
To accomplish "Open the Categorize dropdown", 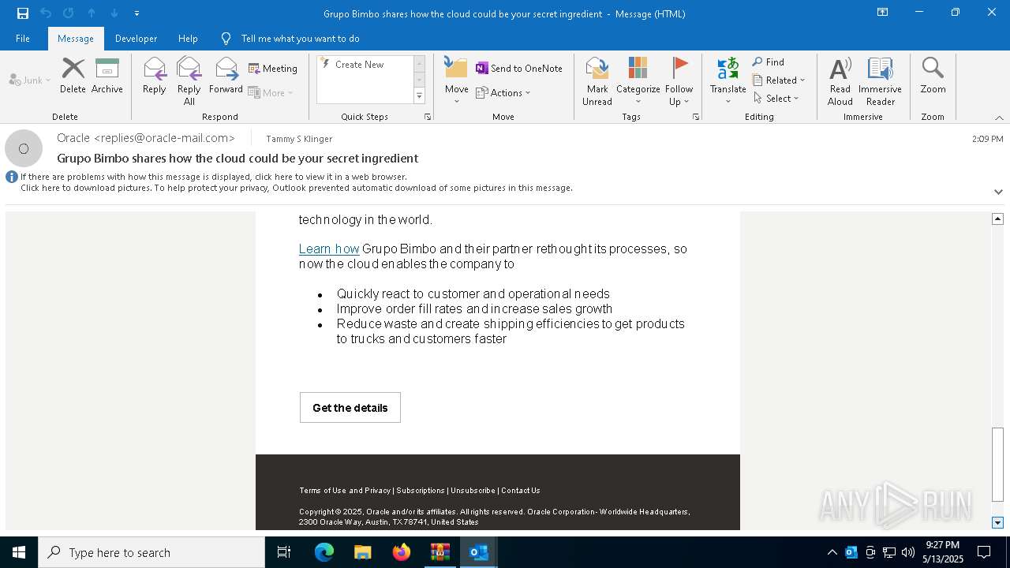I will pyautogui.click(x=638, y=80).
